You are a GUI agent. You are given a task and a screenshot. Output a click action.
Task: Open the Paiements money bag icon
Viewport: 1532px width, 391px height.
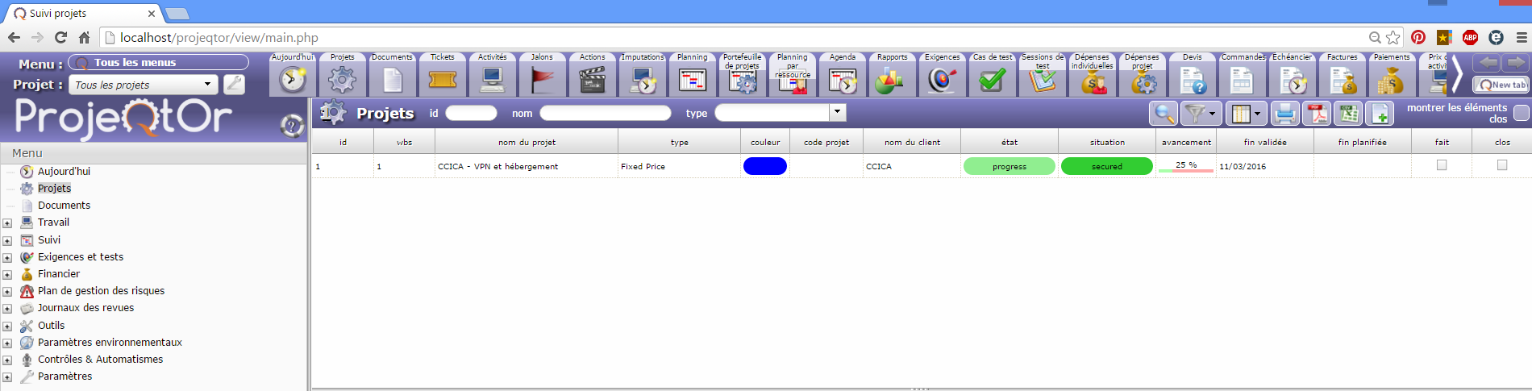tap(1393, 80)
